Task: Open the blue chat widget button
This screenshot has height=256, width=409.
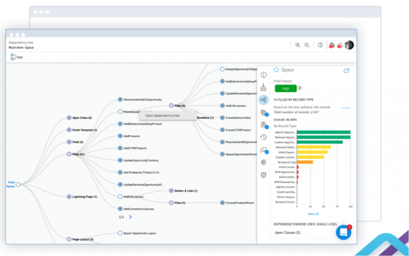Action: tap(343, 232)
